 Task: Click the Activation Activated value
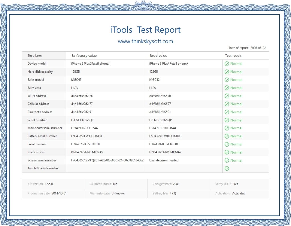pyautogui.click(x=239, y=194)
